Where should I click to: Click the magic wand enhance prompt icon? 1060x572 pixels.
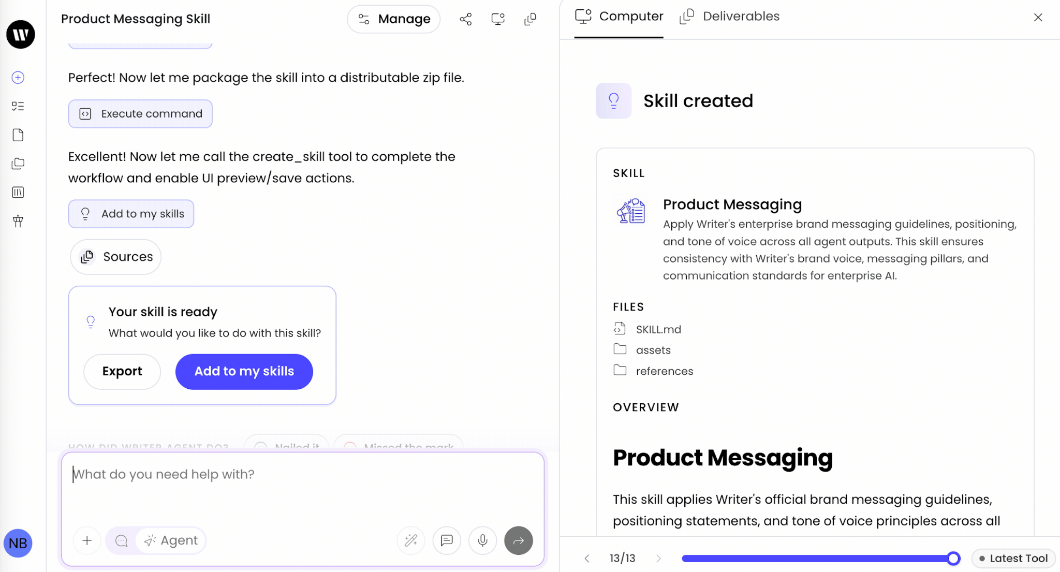tap(411, 540)
